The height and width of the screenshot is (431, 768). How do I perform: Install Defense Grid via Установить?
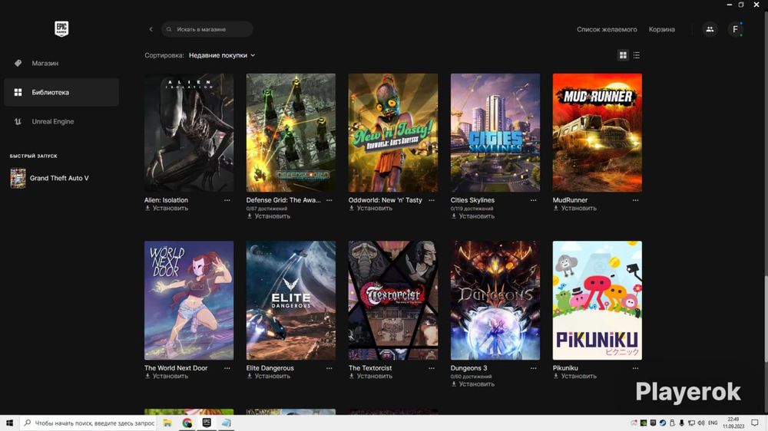pyautogui.click(x=268, y=216)
